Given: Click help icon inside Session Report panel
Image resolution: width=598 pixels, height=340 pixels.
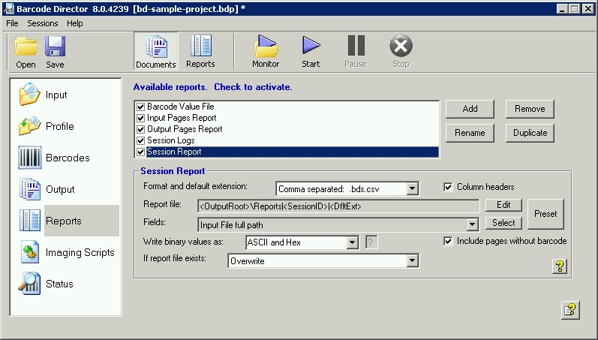Looking at the screenshot, I should (559, 266).
